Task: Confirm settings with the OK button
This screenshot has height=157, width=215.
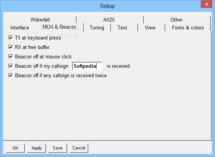Action: [x=15, y=148]
